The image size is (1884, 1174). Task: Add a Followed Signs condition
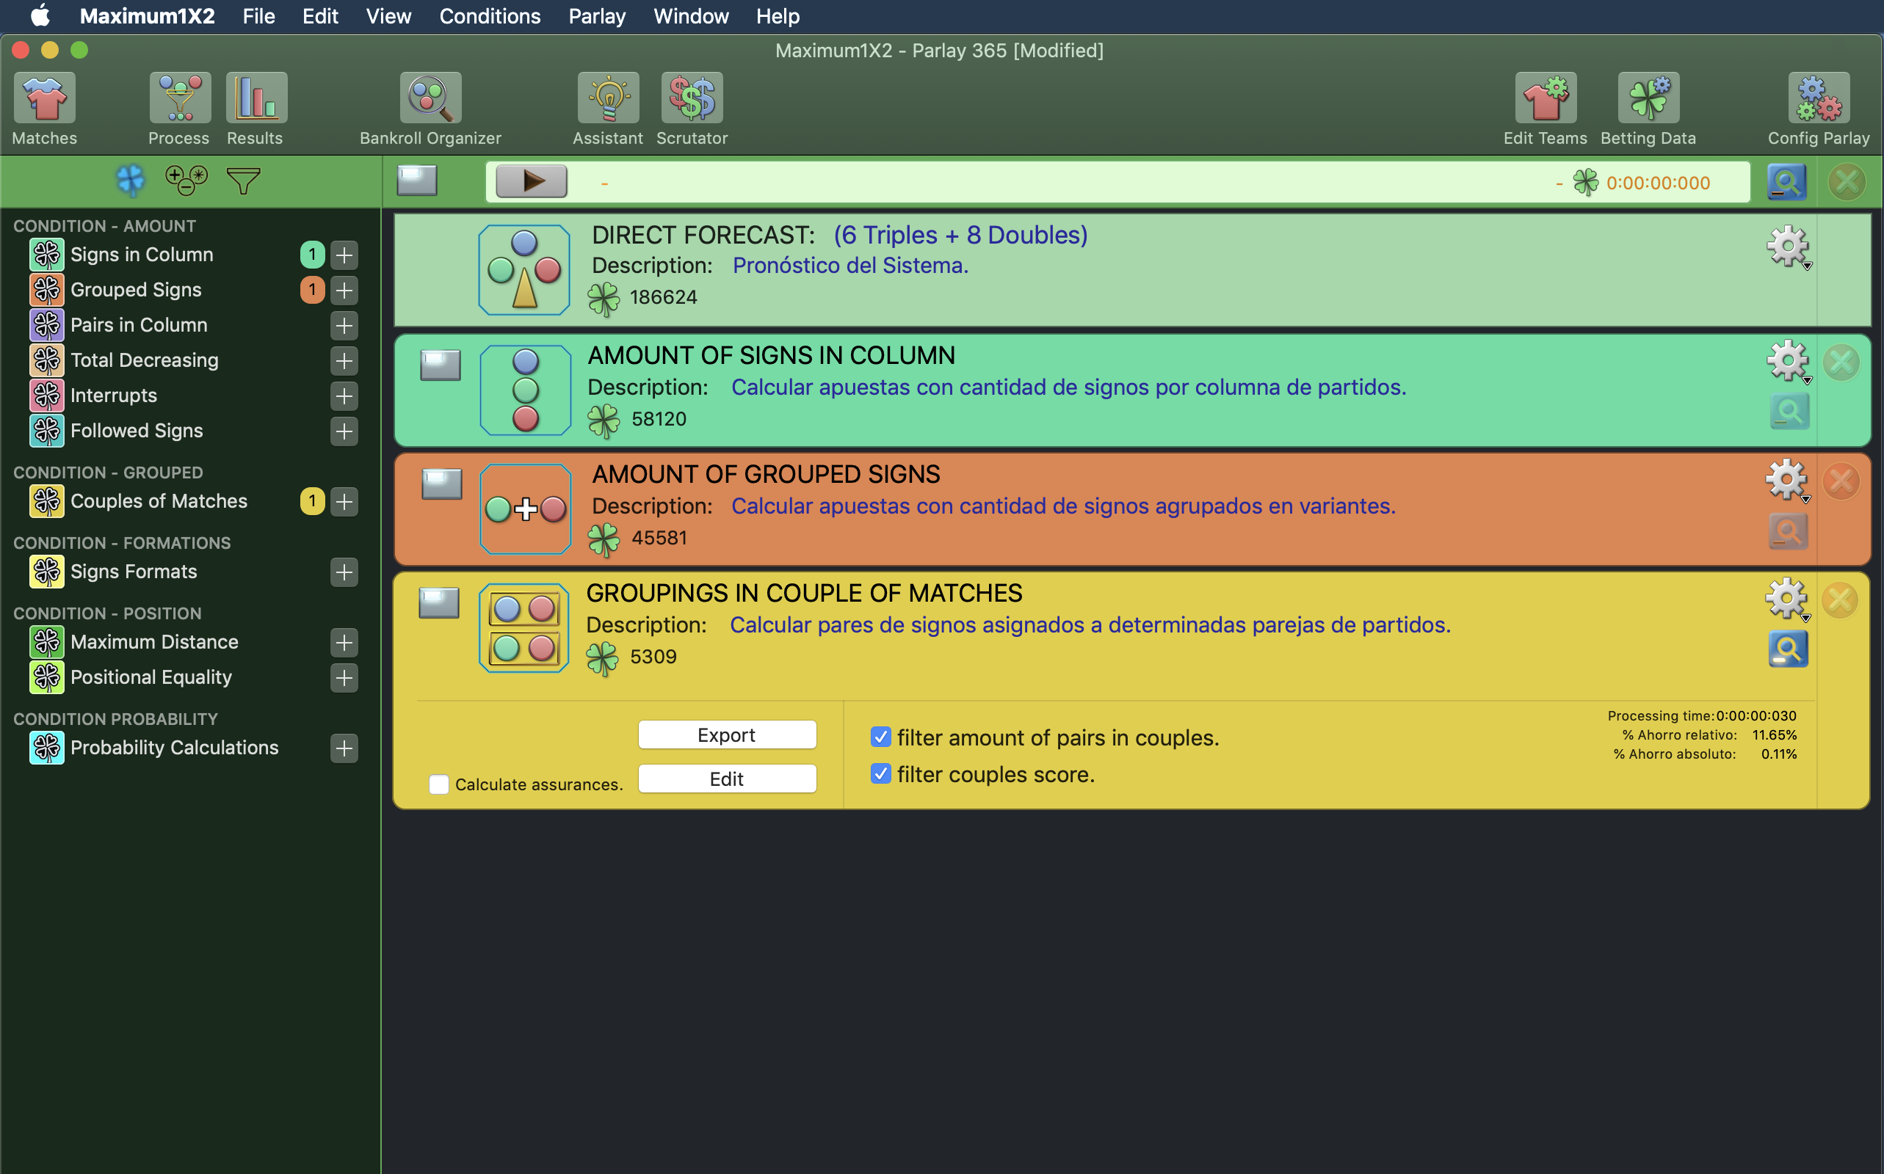[344, 431]
